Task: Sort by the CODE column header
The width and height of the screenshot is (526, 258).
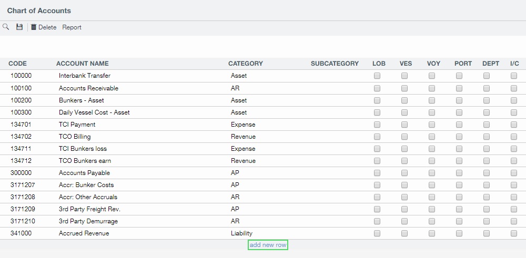Action: click(x=17, y=64)
